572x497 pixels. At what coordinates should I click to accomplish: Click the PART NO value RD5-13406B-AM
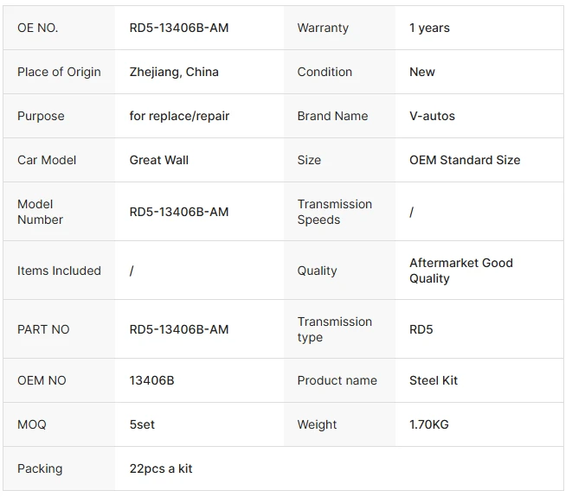click(x=179, y=329)
